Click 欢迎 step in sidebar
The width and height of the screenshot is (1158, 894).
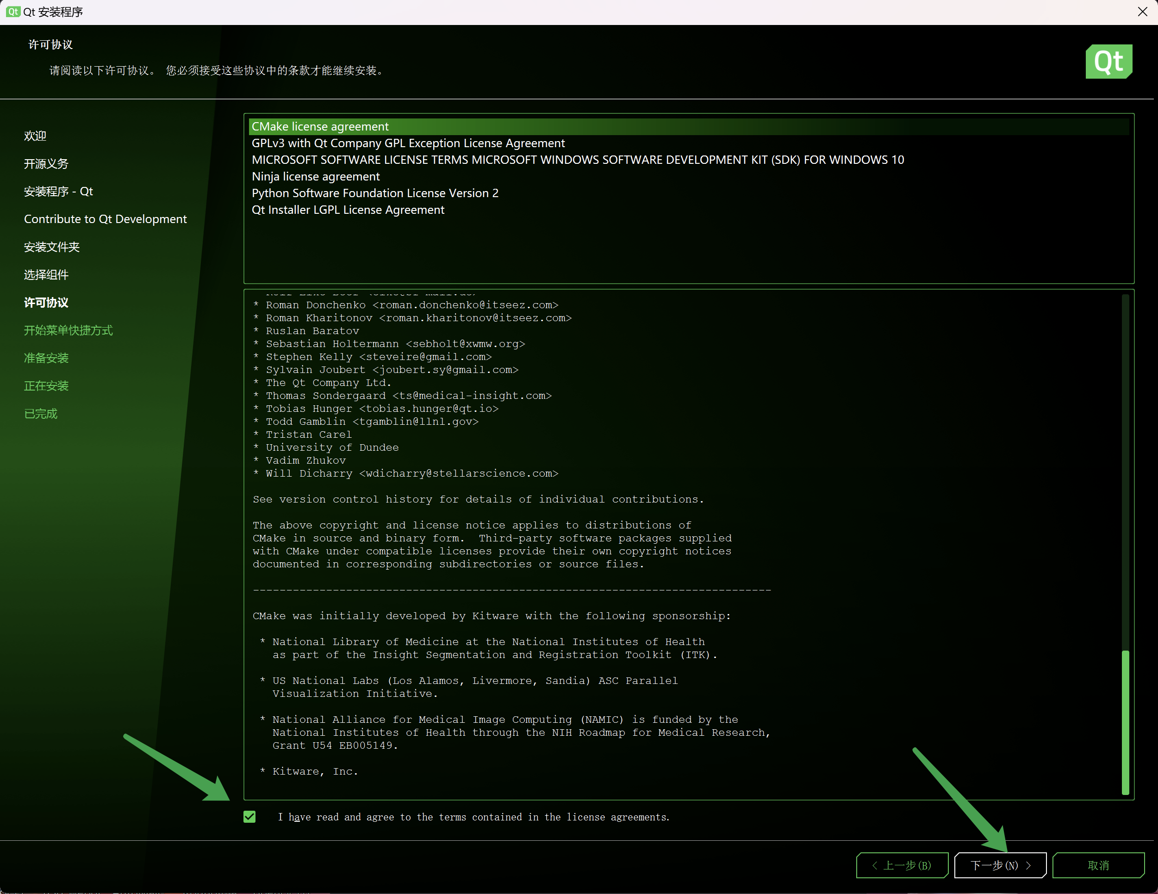[x=35, y=136]
